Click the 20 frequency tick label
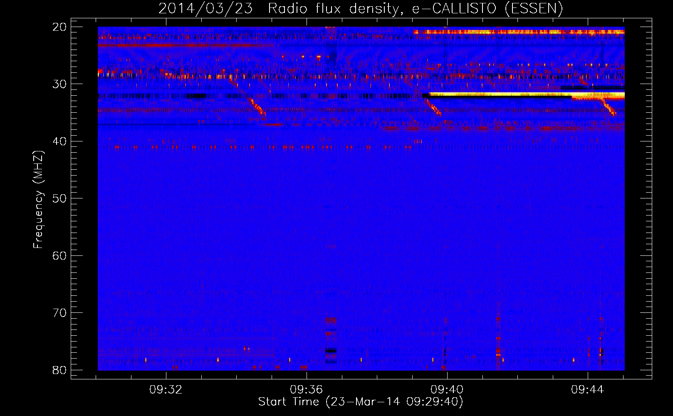The width and height of the screenshot is (673, 416). click(x=59, y=27)
